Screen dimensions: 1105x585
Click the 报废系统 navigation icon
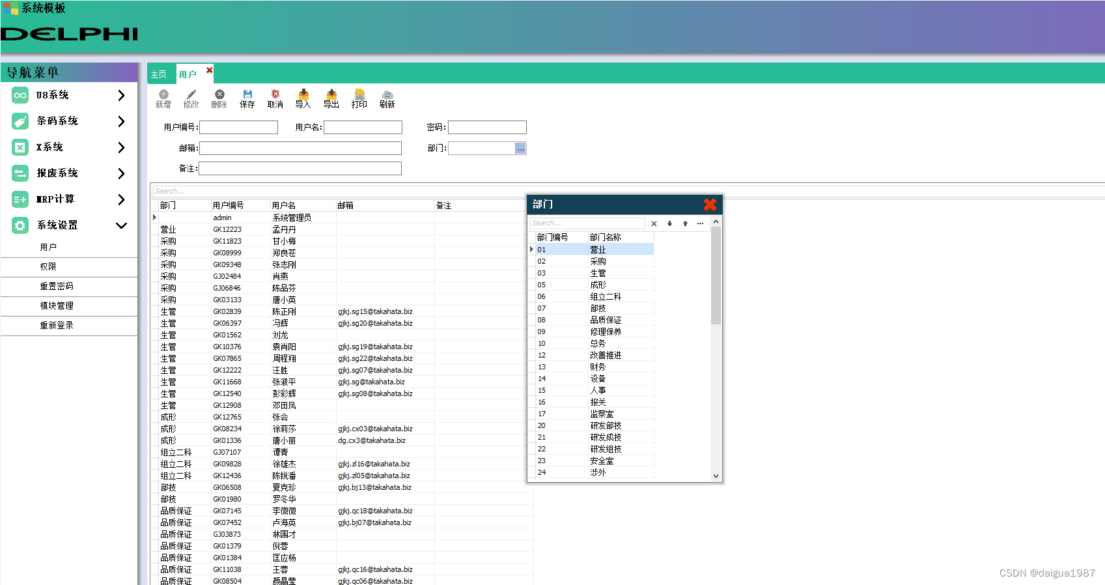point(20,173)
